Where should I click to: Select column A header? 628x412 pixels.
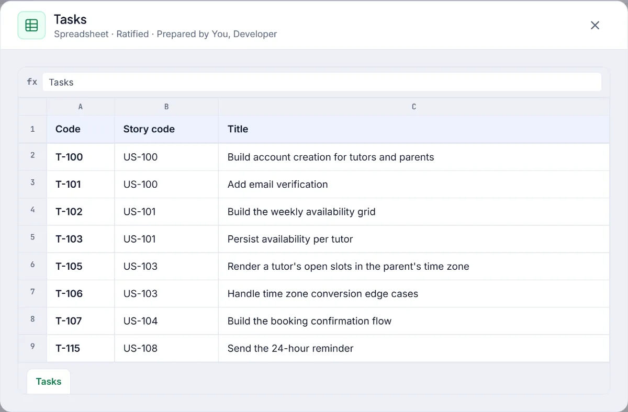pos(81,107)
